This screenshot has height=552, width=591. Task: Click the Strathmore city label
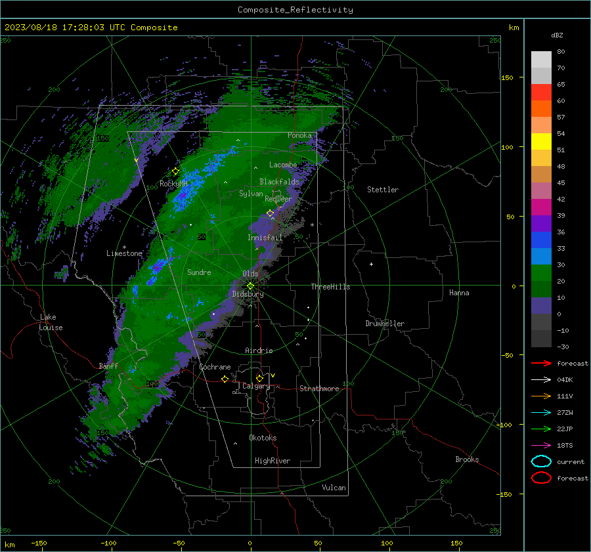pos(319,389)
